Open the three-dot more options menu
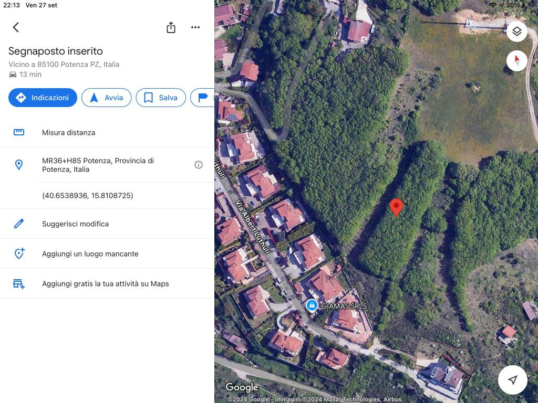This screenshot has height=403, width=538. [x=195, y=27]
